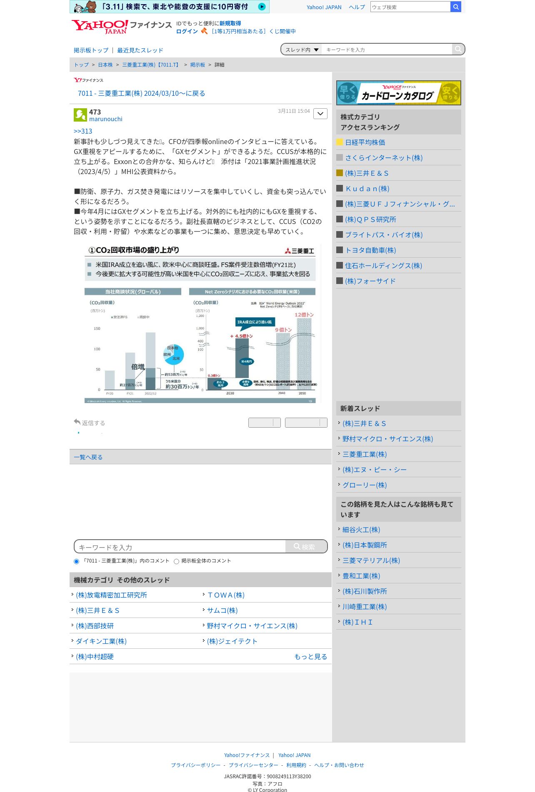Open (株)放電精密加工研究所 thread
Image resolution: width=535 pixels, height=792 pixels.
111,595
